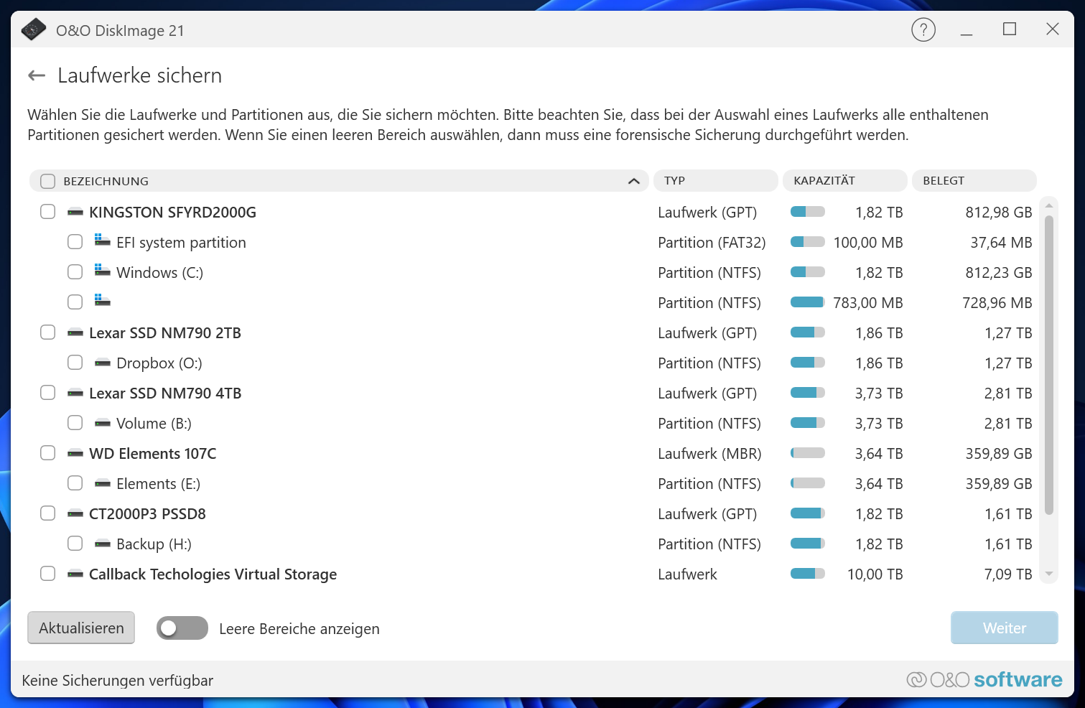This screenshot has height=708, width=1085.
Task: Sort the list by the TYP column header
Action: [x=715, y=180]
